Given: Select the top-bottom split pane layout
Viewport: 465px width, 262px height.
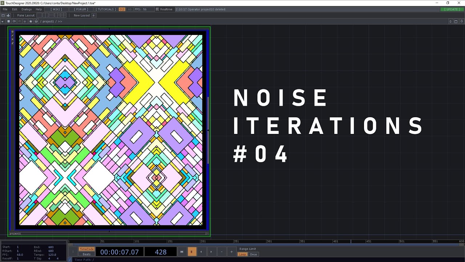Looking at the screenshot, I should point(52,15).
